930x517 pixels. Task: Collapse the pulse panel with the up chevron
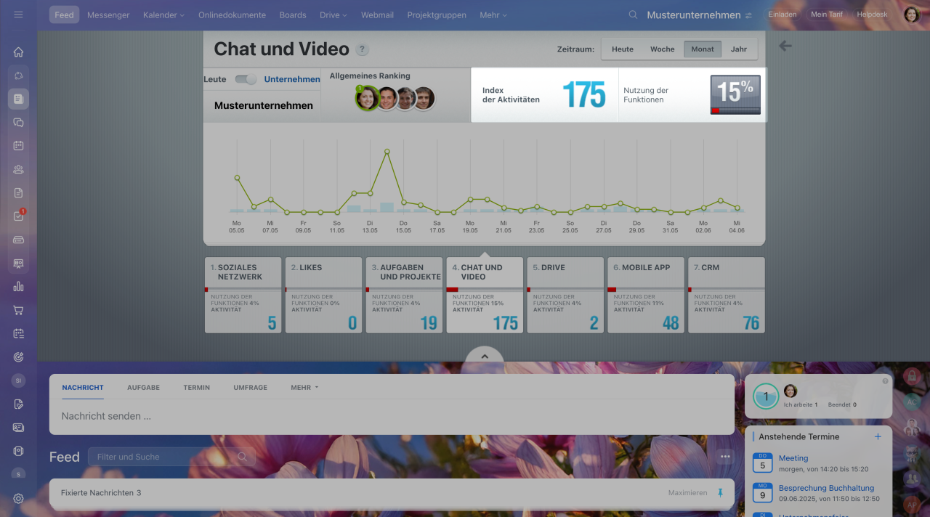coord(485,357)
